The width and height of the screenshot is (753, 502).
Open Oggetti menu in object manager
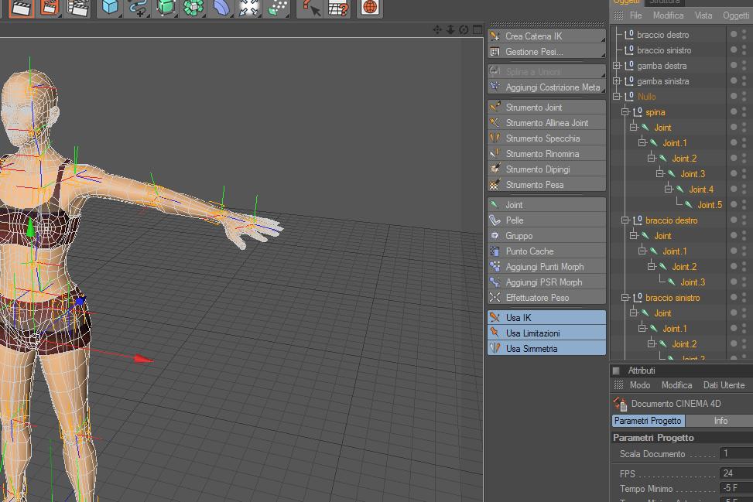point(736,15)
